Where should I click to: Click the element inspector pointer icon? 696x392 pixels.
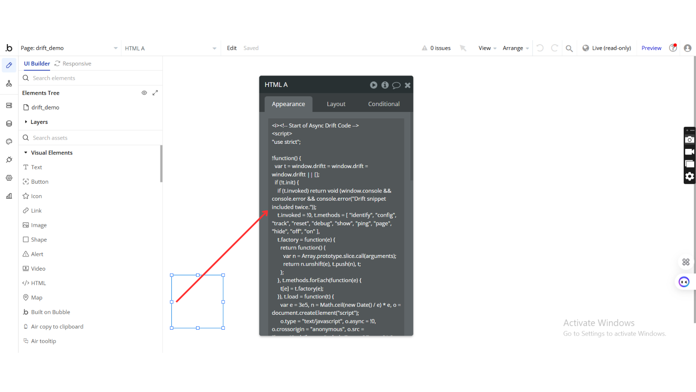tap(463, 48)
